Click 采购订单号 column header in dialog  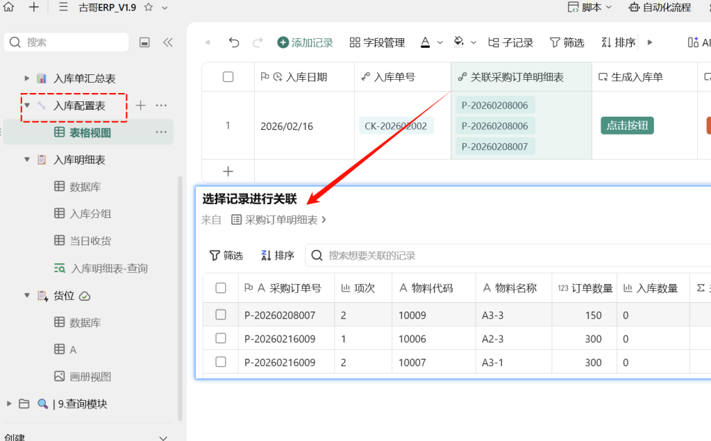[x=286, y=288]
